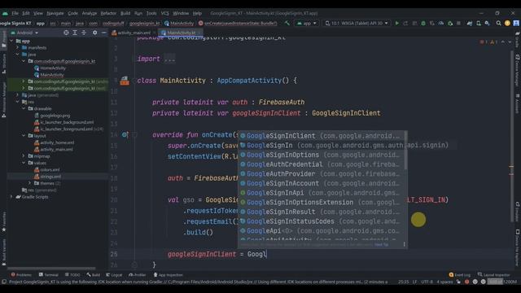Expand the mipmap folder
The width and height of the screenshot is (521, 293).
pyautogui.click(x=24, y=155)
